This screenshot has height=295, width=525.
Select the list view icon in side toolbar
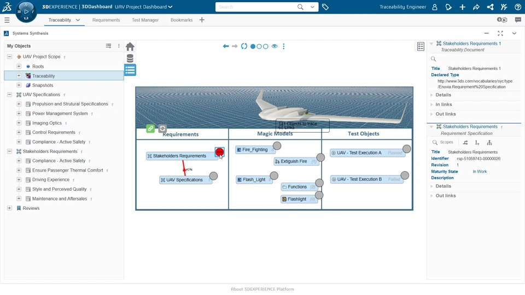(x=130, y=70)
